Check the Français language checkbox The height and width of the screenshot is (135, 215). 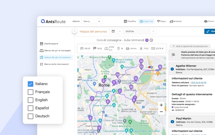pos(31,92)
